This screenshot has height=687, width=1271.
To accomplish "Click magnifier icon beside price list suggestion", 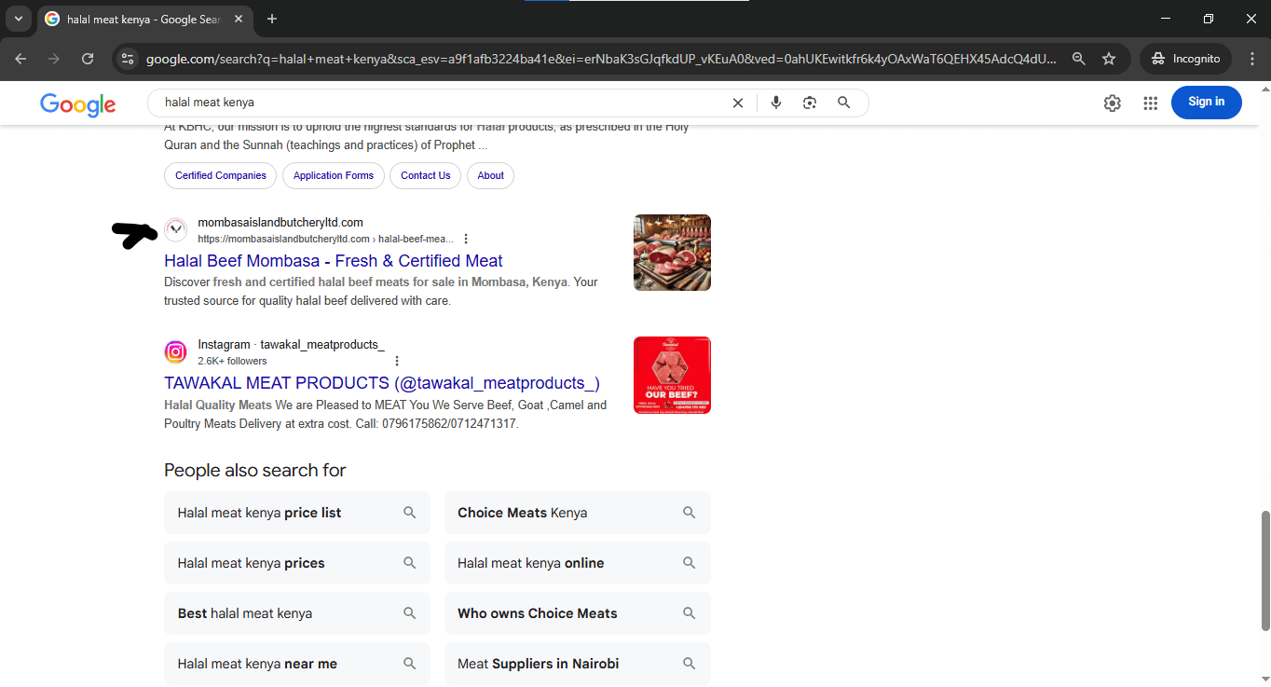I will click(x=409, y=513).
